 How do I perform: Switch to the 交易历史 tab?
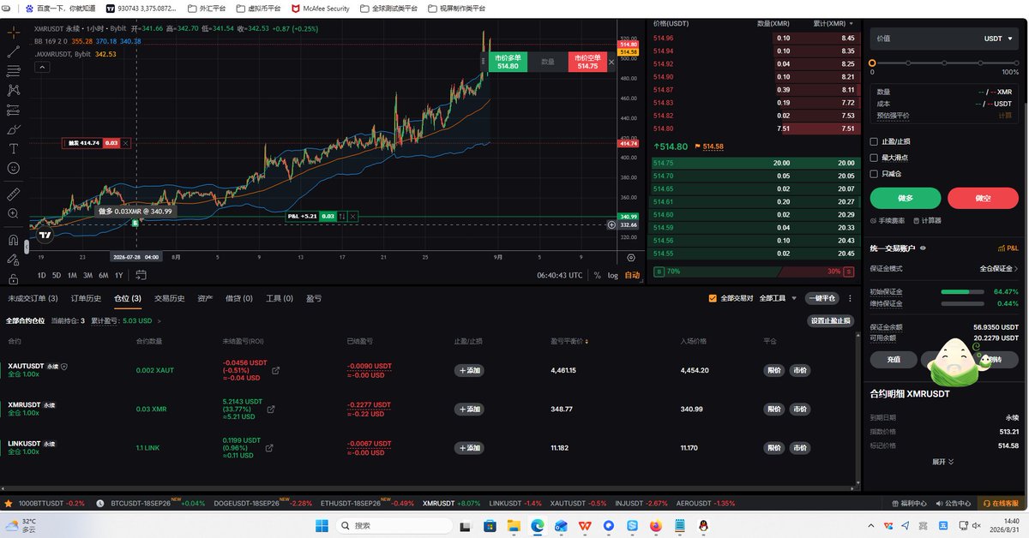[170, 298]
